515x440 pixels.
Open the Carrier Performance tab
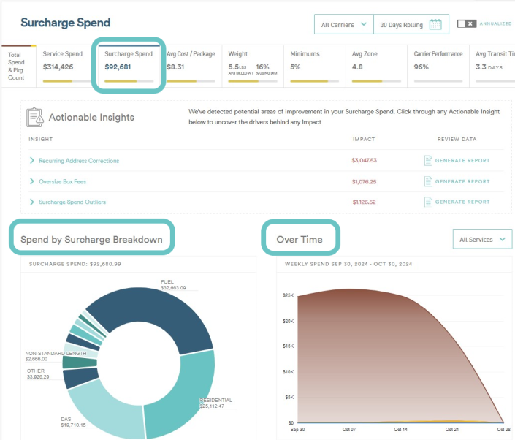point(438,66)
